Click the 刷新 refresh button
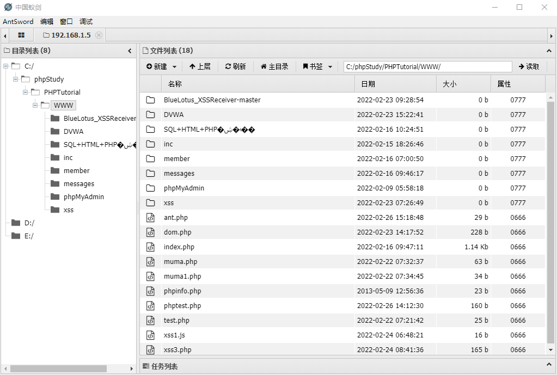 point(236,66)
